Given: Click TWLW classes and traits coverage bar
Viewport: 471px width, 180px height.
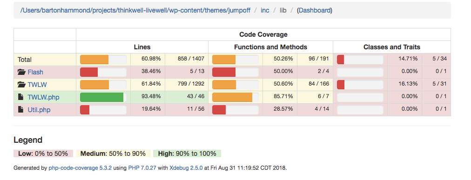Looking at the screenshot, I should 360,85.
